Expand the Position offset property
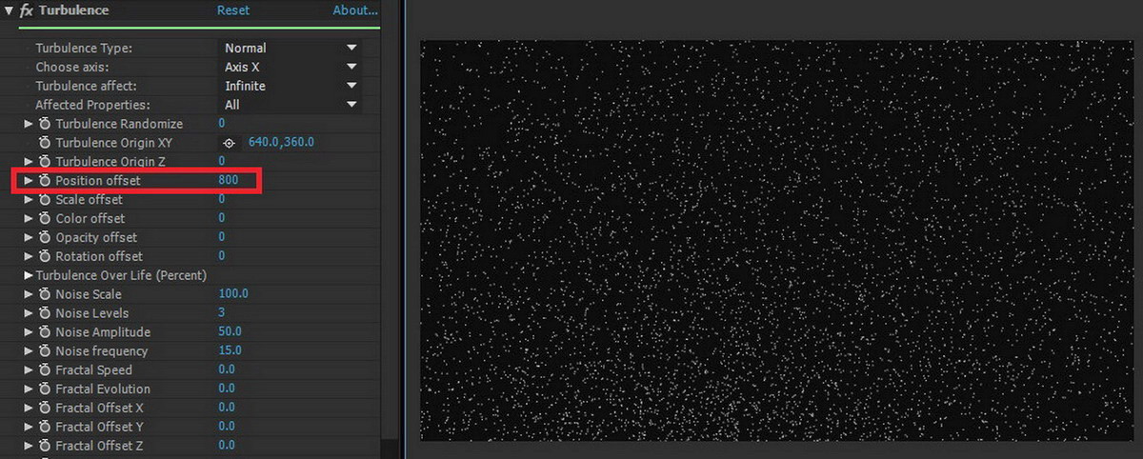The height and width of the screenshot is (459, 1143). point(29,180)
